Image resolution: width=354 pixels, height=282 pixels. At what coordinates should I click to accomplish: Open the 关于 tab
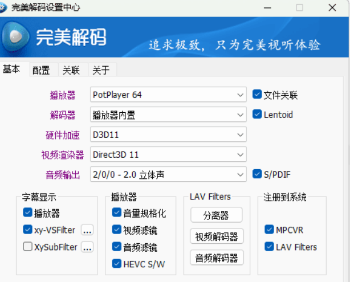point(101,70)
